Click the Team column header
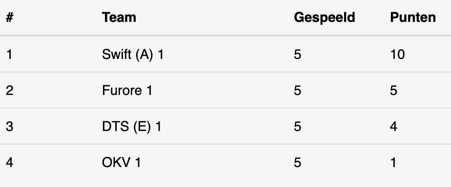Screen dimensions: 451x187 [119, 18]
